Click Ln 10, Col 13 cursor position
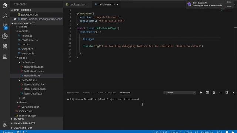 pos(160,132)
